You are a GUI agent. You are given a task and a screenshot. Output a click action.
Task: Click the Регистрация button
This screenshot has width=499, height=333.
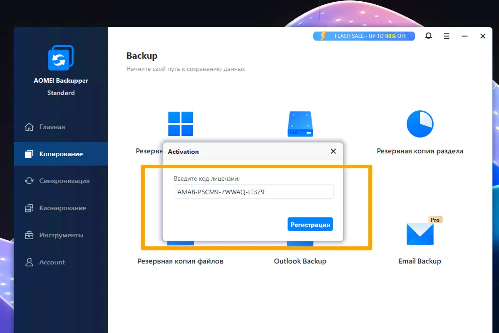[x=310, y=224]
